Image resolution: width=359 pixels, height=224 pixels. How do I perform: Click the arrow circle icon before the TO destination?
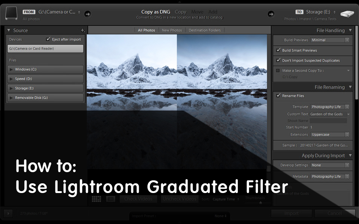271,14
